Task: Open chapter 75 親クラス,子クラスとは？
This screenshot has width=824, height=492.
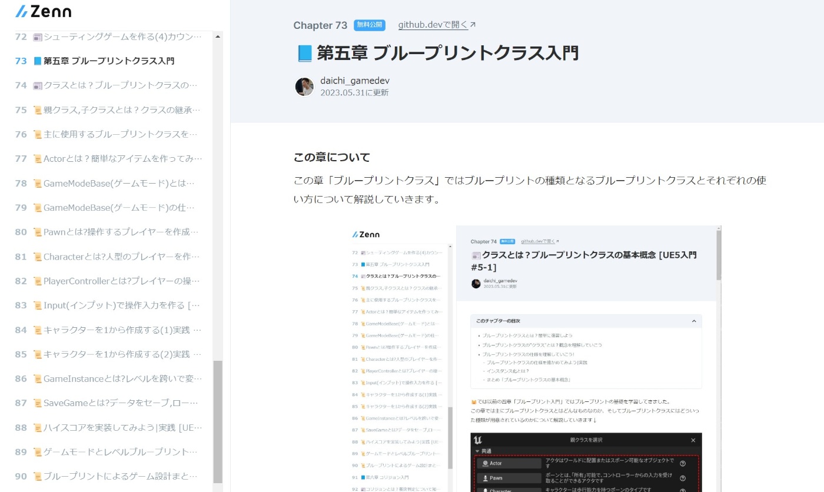Action: (x=108, y=109)
